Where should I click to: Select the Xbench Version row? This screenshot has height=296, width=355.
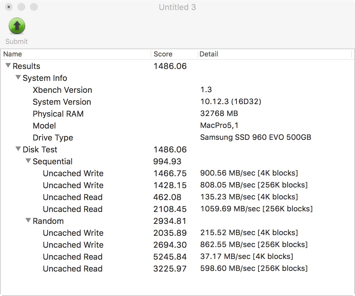click(x=62, y=90)
